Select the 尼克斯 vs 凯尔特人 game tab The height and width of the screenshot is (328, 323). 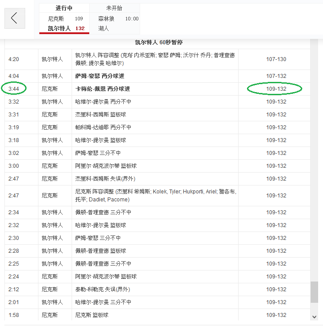click(x=65, y=19)
